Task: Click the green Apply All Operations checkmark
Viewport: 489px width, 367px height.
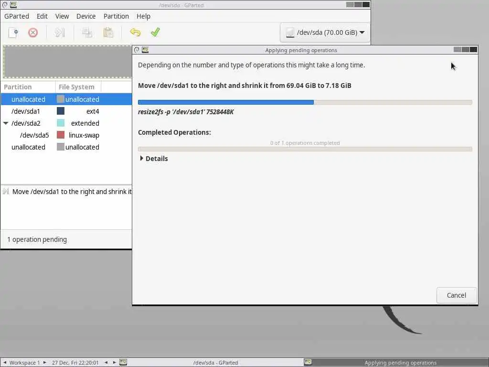Action: (x=155, y=32)
